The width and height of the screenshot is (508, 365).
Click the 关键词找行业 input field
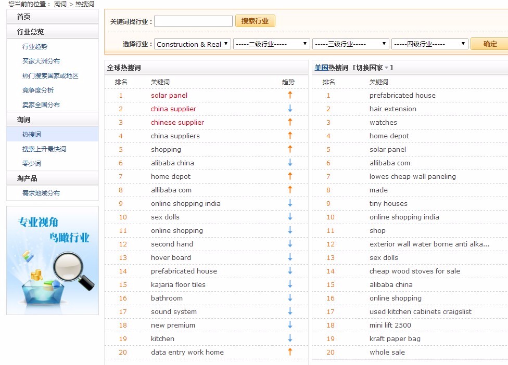[x=193, y=21]
